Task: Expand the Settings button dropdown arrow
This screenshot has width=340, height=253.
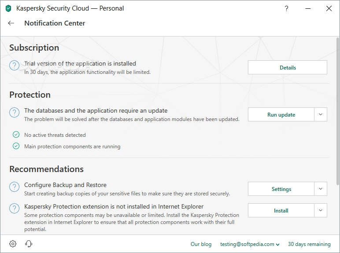Action: (321, 189)
